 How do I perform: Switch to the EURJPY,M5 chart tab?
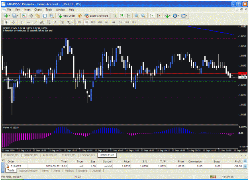coord(69,155)
